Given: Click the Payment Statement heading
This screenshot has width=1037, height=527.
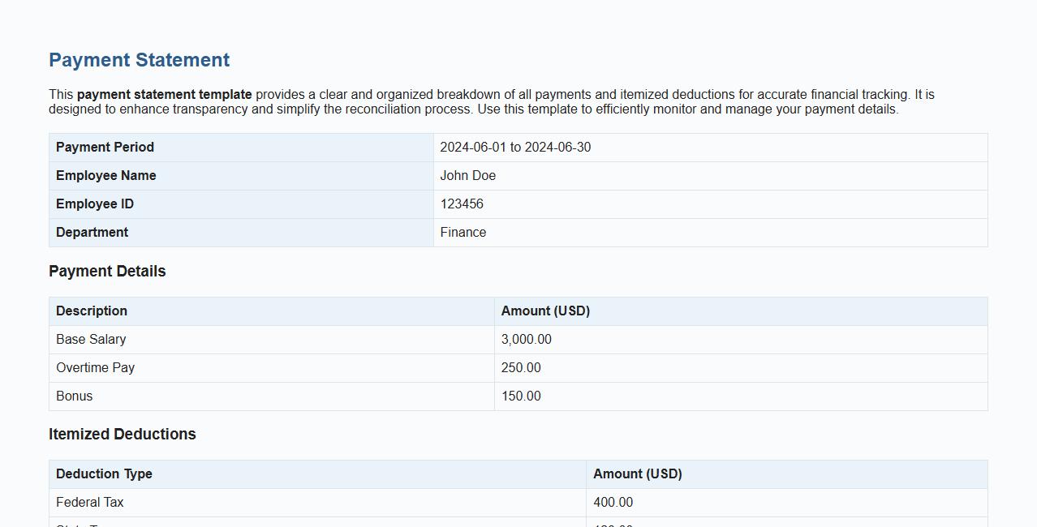Looking at the screenshot, I should pyautogui.click(x=138, y=60).
